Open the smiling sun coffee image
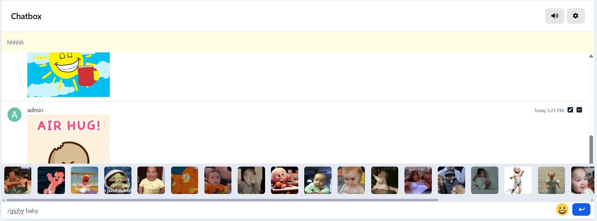Screen dimensions: 597x221 click(x=69, y=75)
